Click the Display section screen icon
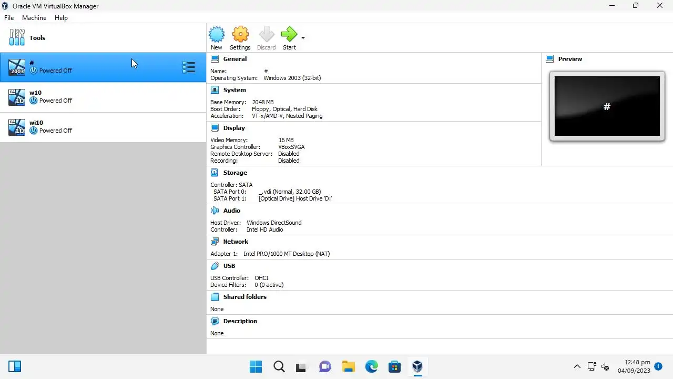The width and height of the screenshot is (673, 379). [215, 128]
